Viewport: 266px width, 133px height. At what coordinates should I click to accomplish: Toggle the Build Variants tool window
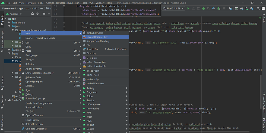[x=2, y=122]
